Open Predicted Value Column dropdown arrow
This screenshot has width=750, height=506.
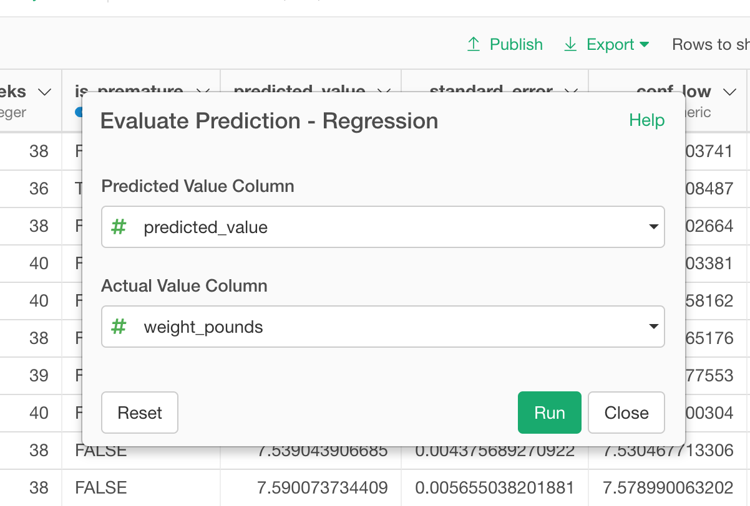tap(653, 227)
